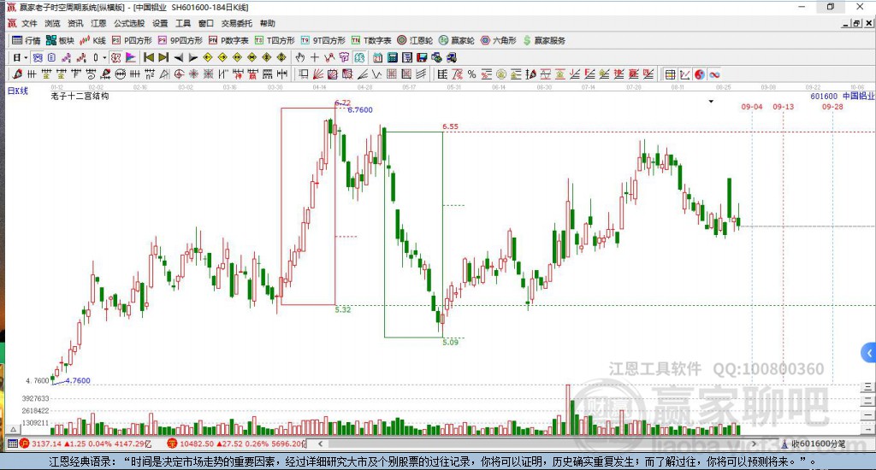Click the 09-04 date marker

(752, 107)
